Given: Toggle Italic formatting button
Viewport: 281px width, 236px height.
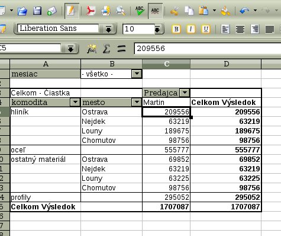Looking at the screenshot, I should 191,29.
